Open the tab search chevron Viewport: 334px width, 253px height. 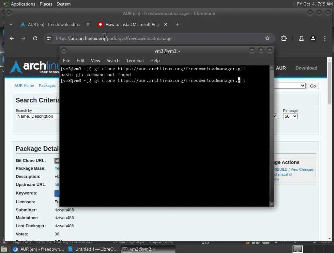(x=11, y=24)
